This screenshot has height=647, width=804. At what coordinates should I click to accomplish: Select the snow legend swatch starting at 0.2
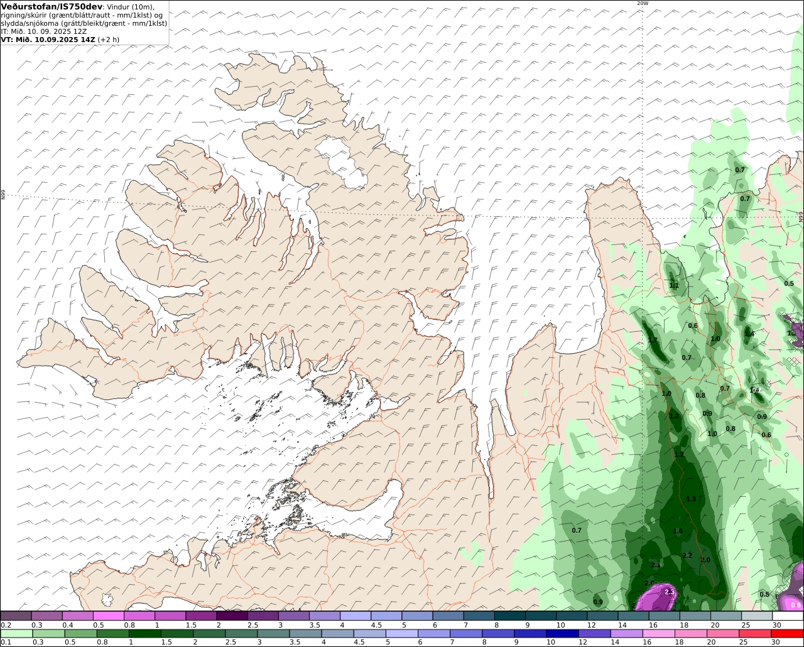coord(16,616)
